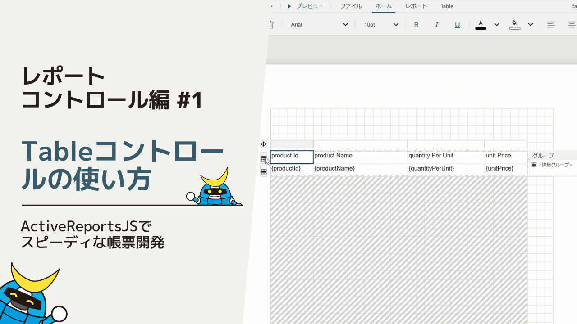
Task: Select the "{unitPrice}" detail cell
Action: (506, 170)
